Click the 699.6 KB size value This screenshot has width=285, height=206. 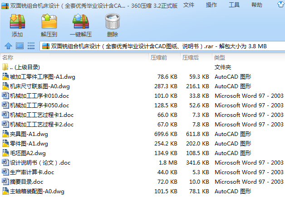tap(166, 134)
